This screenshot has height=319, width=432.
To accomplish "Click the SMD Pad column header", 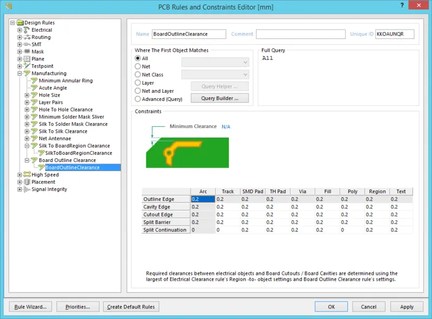I will [x=253, y=191].
